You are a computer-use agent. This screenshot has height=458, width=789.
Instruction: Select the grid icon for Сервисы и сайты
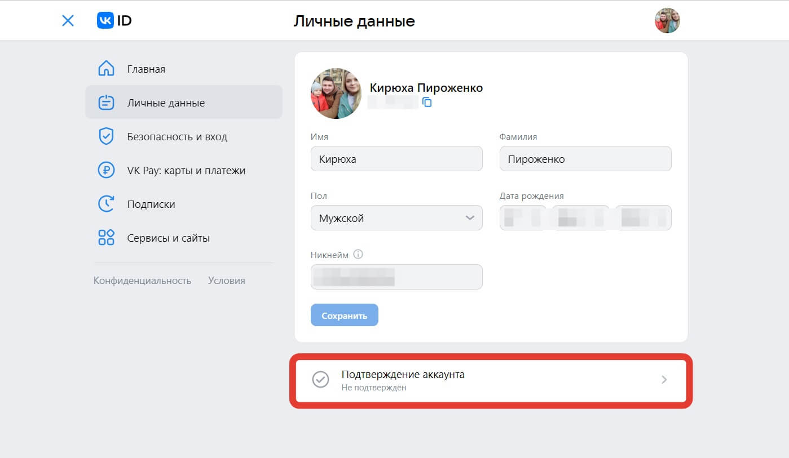coord(106,237)
